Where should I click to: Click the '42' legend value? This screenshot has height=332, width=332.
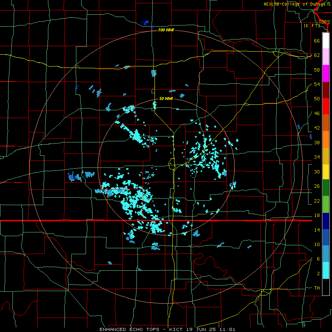317,128
